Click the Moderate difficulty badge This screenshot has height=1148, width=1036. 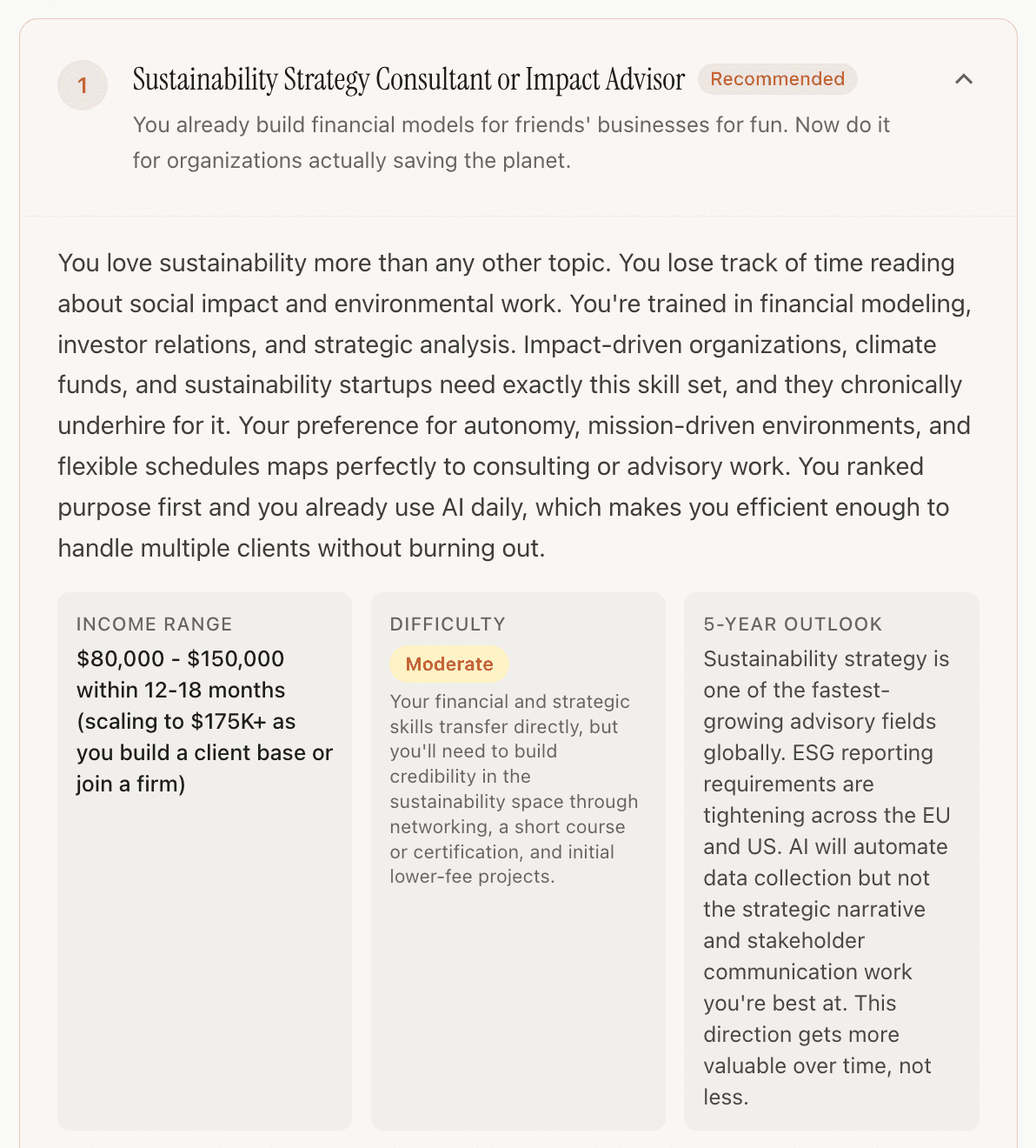[x=448, y=664]
